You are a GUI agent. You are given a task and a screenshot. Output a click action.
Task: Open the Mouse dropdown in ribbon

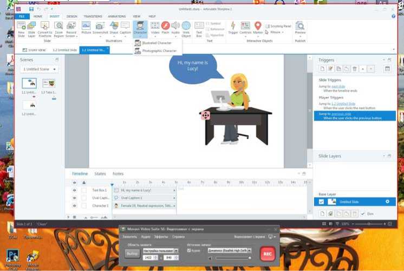coord(277,32)
